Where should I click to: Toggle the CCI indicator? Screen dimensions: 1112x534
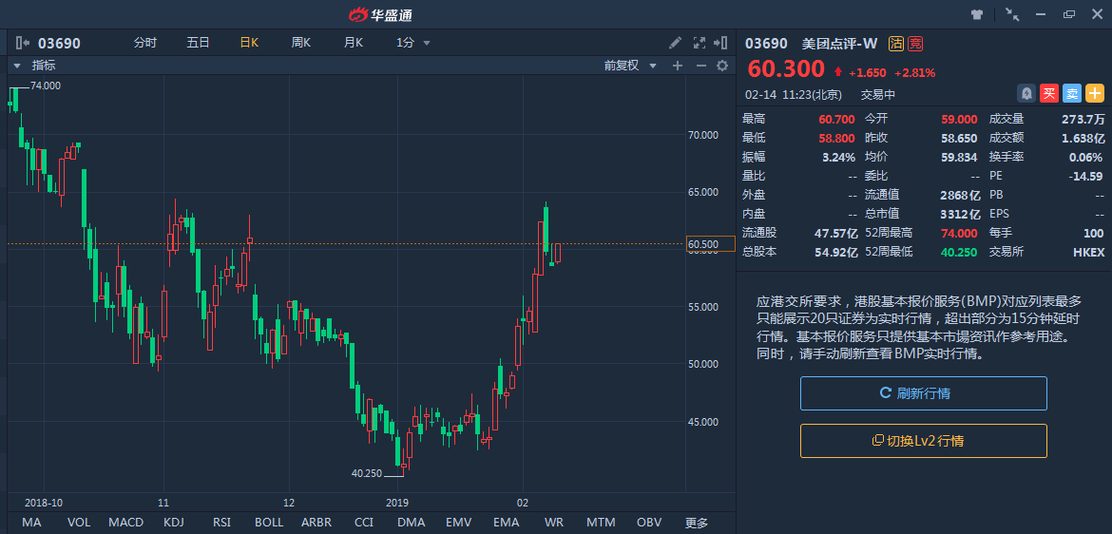coord(364,523)
